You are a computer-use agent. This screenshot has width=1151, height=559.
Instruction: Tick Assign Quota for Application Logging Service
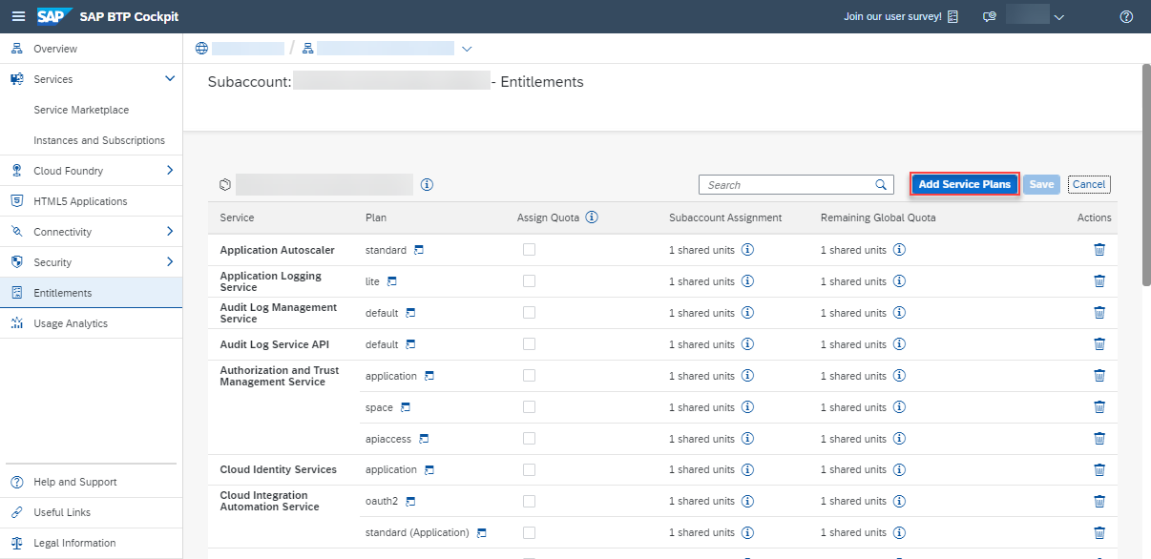(x=529, y=281)
